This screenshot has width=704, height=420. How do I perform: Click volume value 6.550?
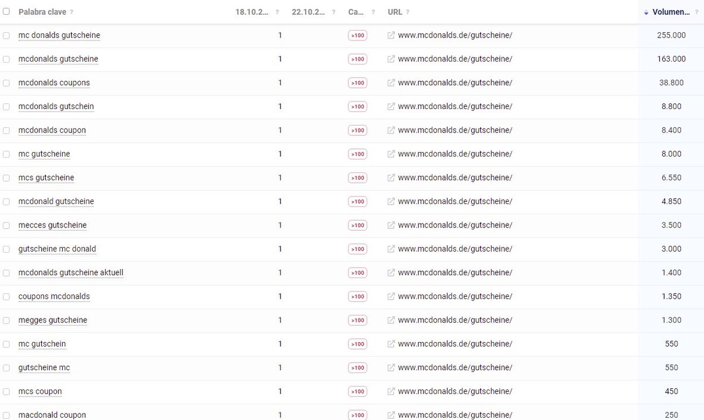(x=671, y=178)
